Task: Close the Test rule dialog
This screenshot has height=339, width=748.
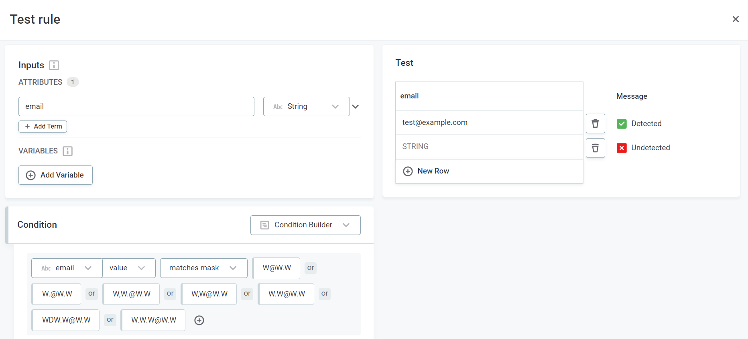Action: pos(735,19)
